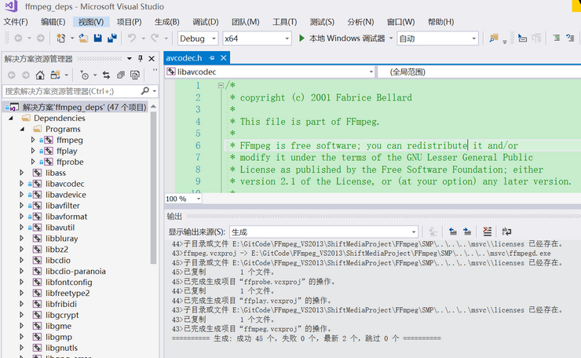Close the Solution Explorer panel
The height and width of the screenshot is (358, 581).
pos(152,59)
